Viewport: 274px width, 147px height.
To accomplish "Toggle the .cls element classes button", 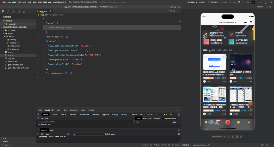I will [x=174, y=122].
